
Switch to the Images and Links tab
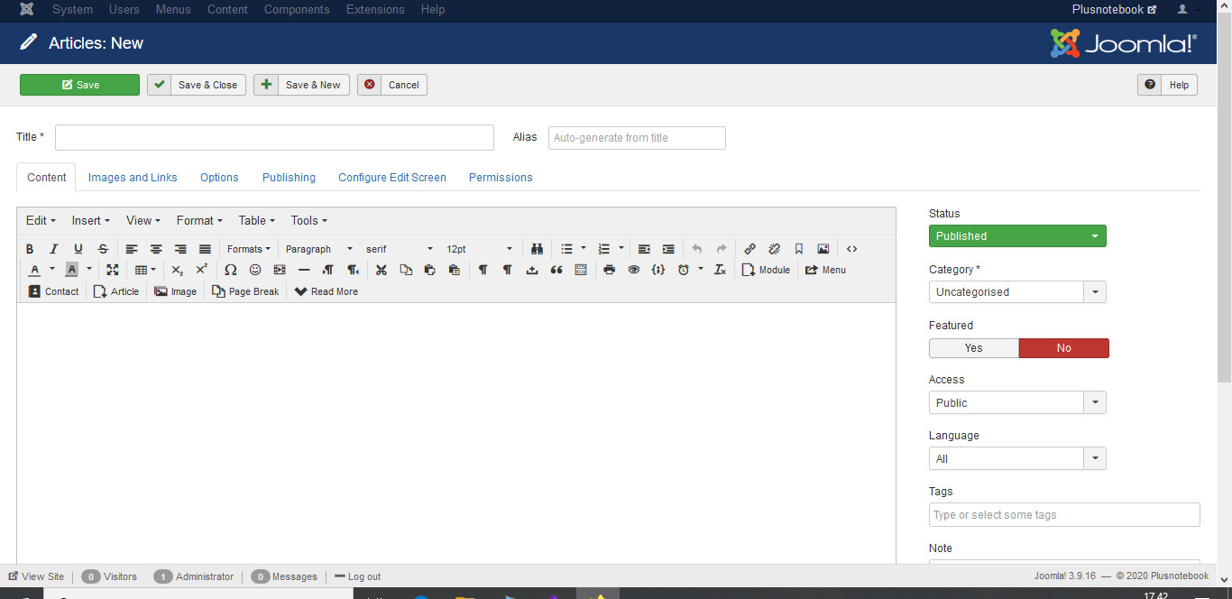[x=133, y=178]
